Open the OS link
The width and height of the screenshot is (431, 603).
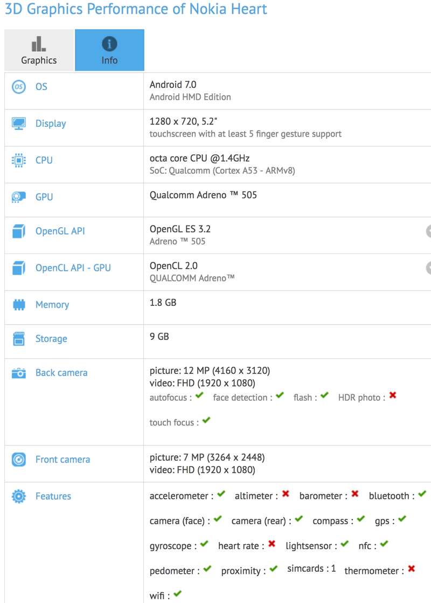tap(41, 86)
